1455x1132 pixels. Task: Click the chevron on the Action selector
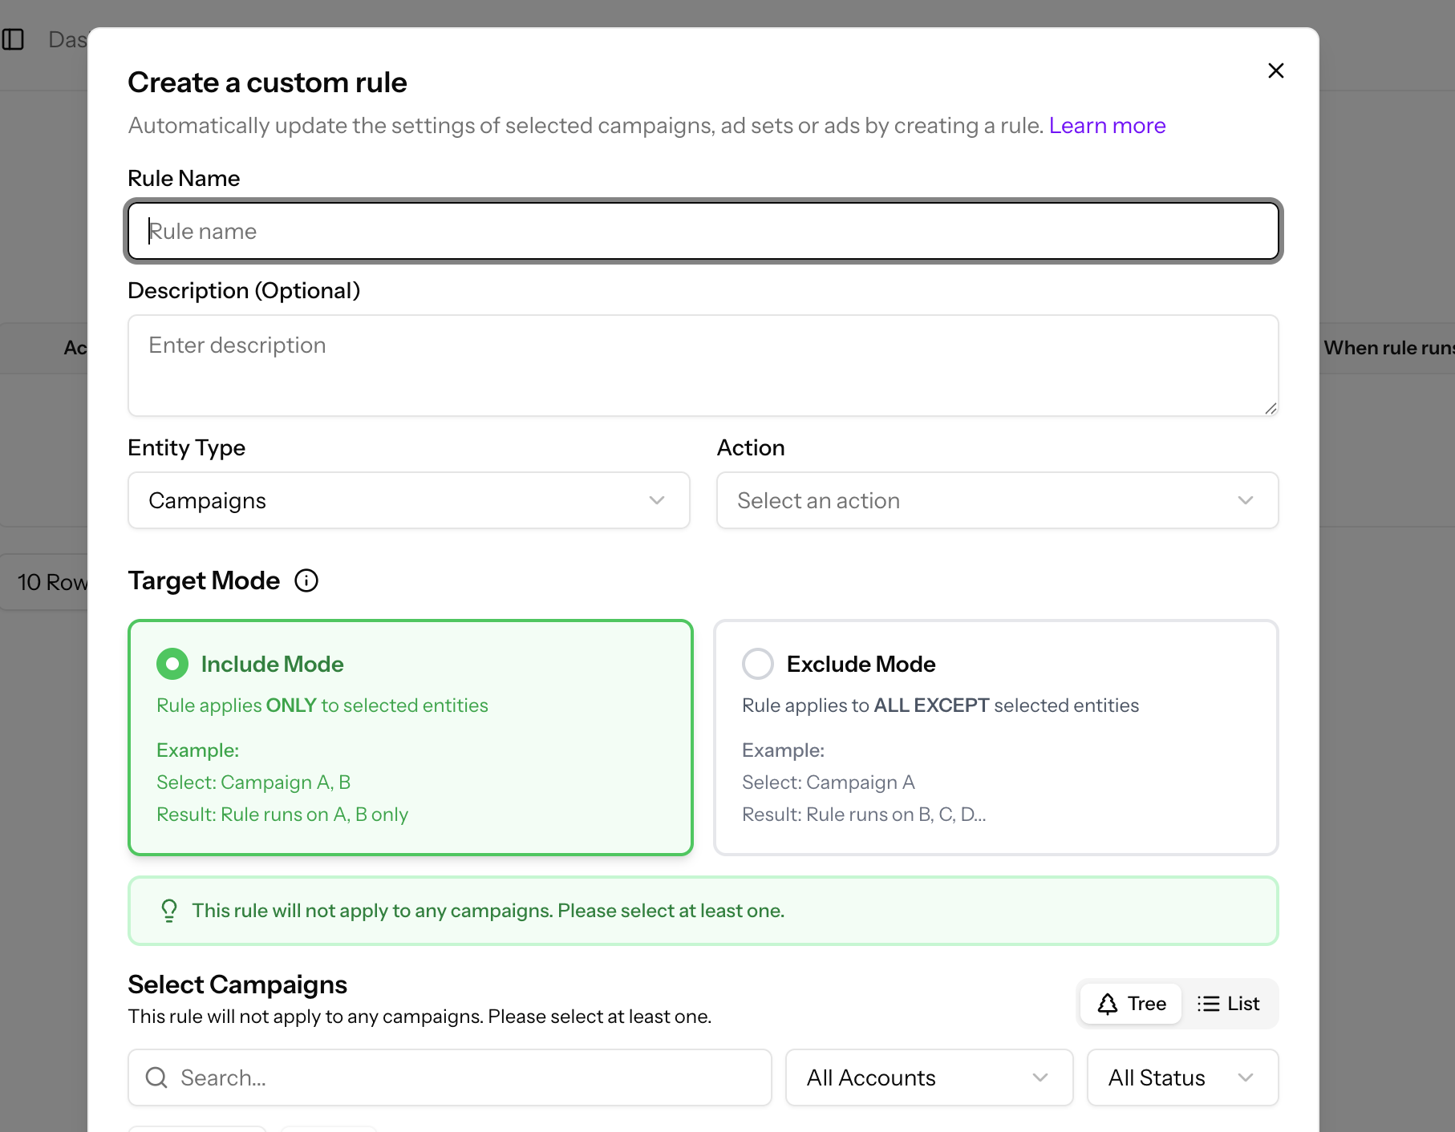(x=1246, y=500)
